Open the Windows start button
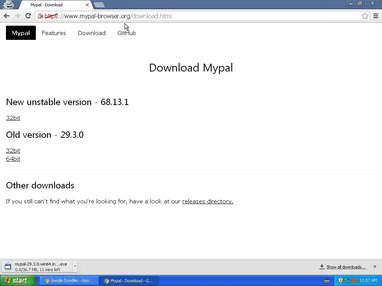 (18, 281)
